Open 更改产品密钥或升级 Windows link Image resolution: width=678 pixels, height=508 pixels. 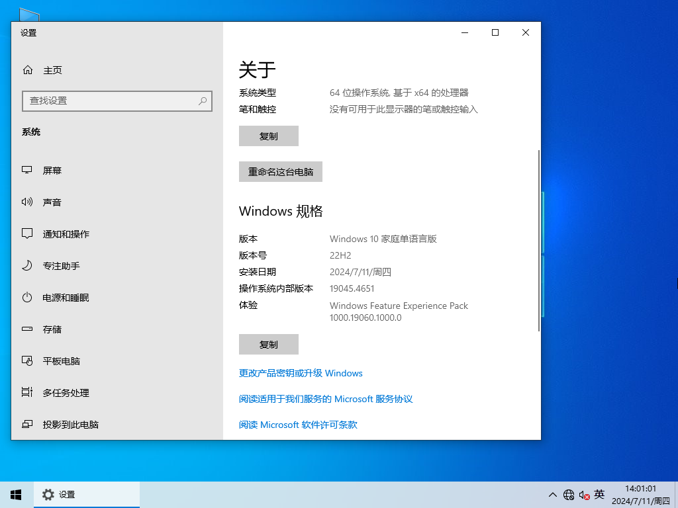click(x=300, y=373)
